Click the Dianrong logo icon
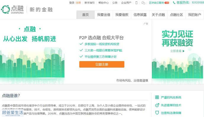The width and height of the screenshot is (204, 117). (5, 9)
